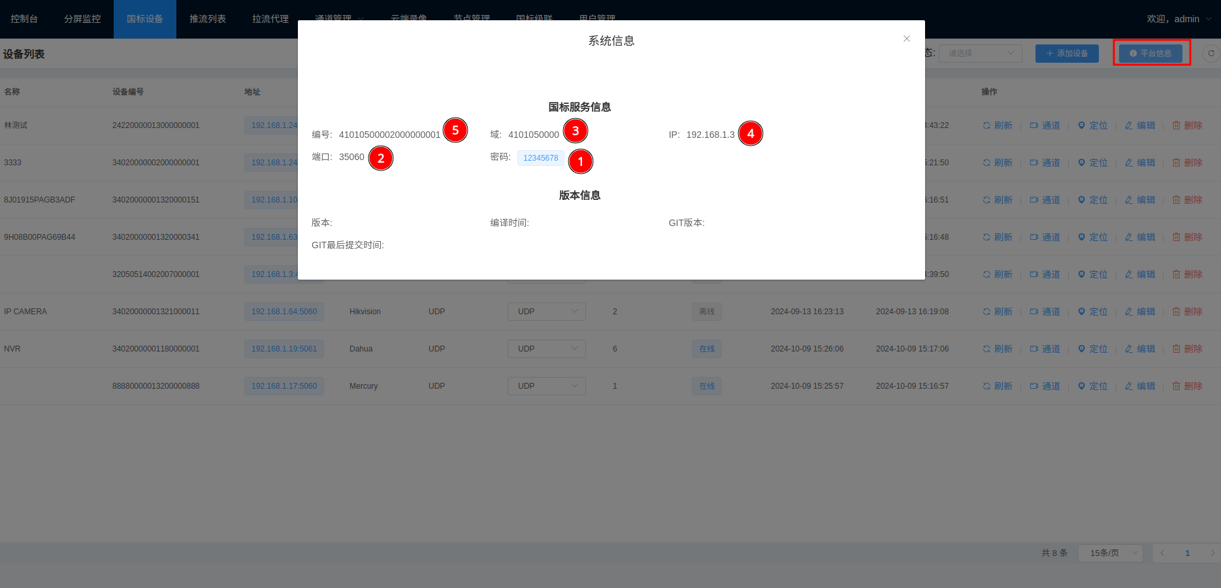This screenshot has height=588, width=1221.
Task: Open the 15条/页 page size selector
Action: [1110, 553]
